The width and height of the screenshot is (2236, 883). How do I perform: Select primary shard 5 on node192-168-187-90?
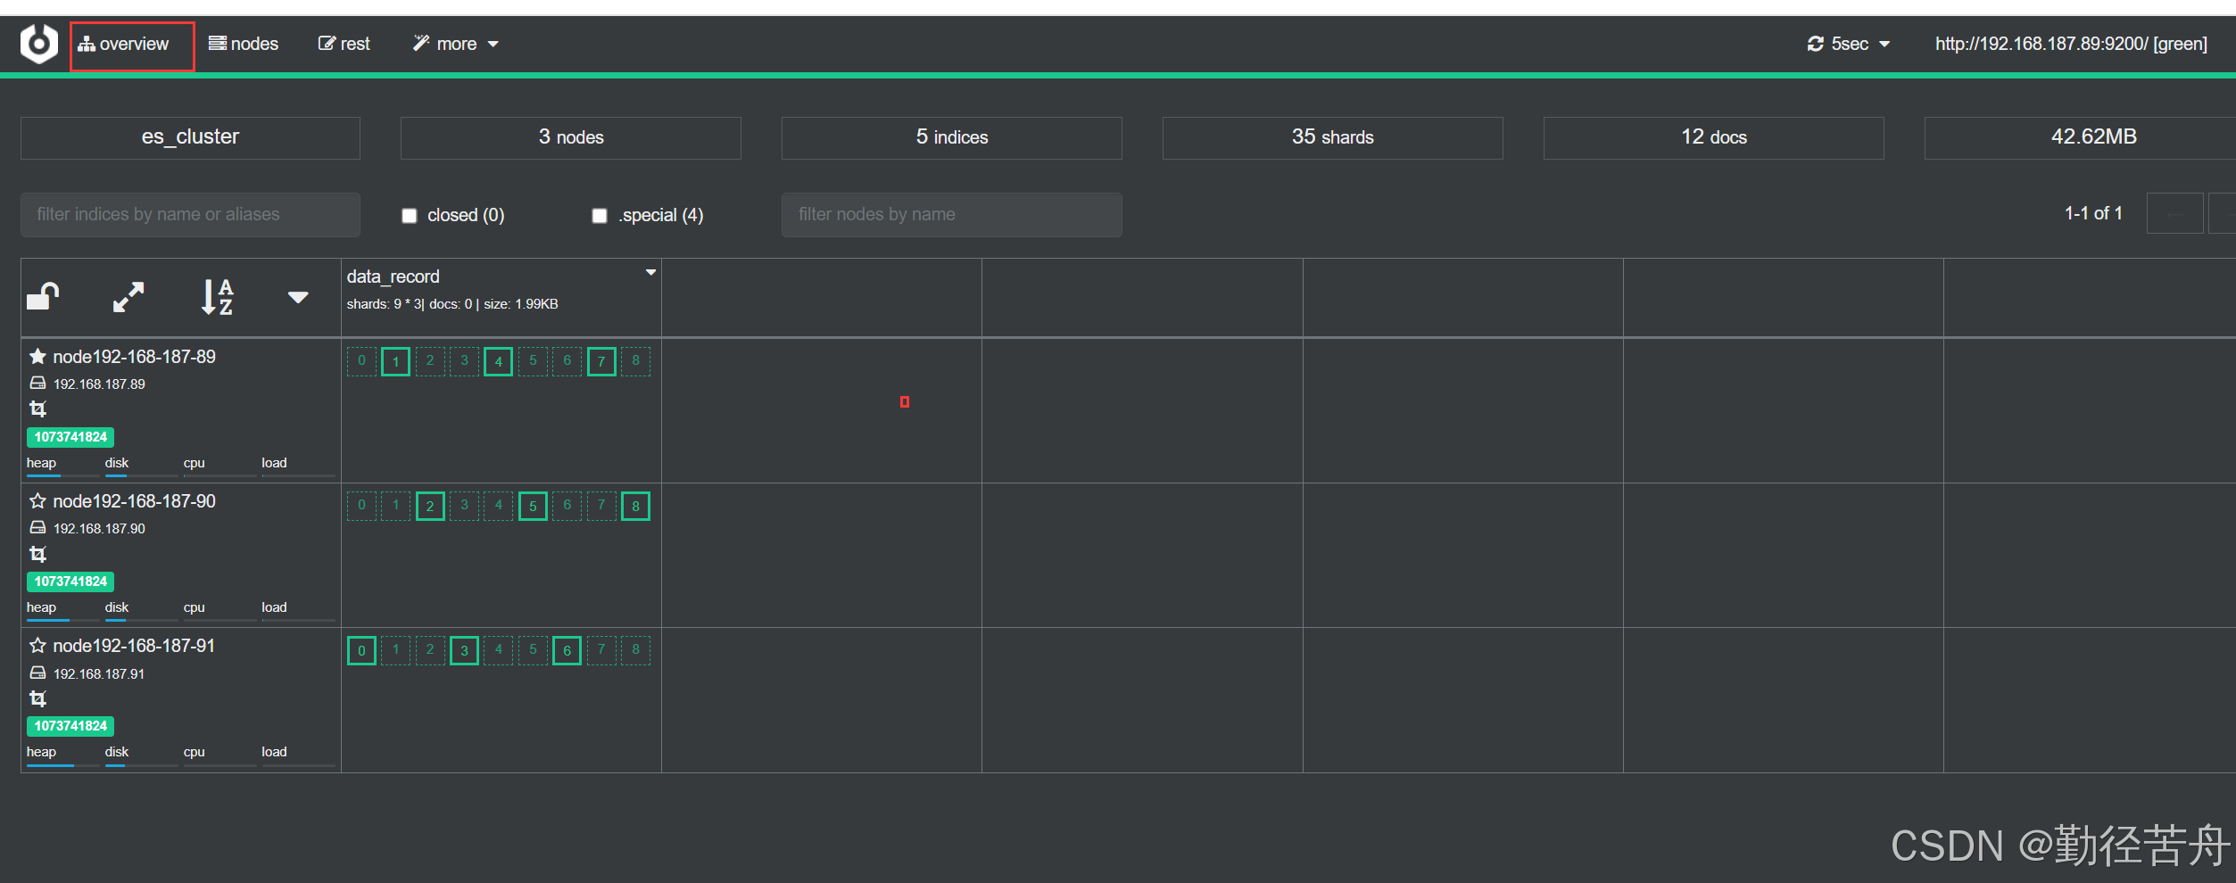[533, 506]
